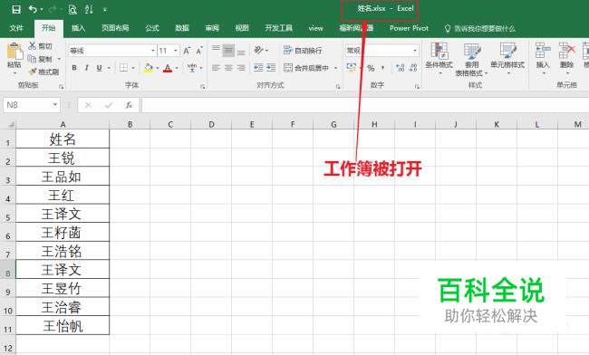Toggle Wrap Text (自动换行)

pyautogui.click(x=303, y=51)
